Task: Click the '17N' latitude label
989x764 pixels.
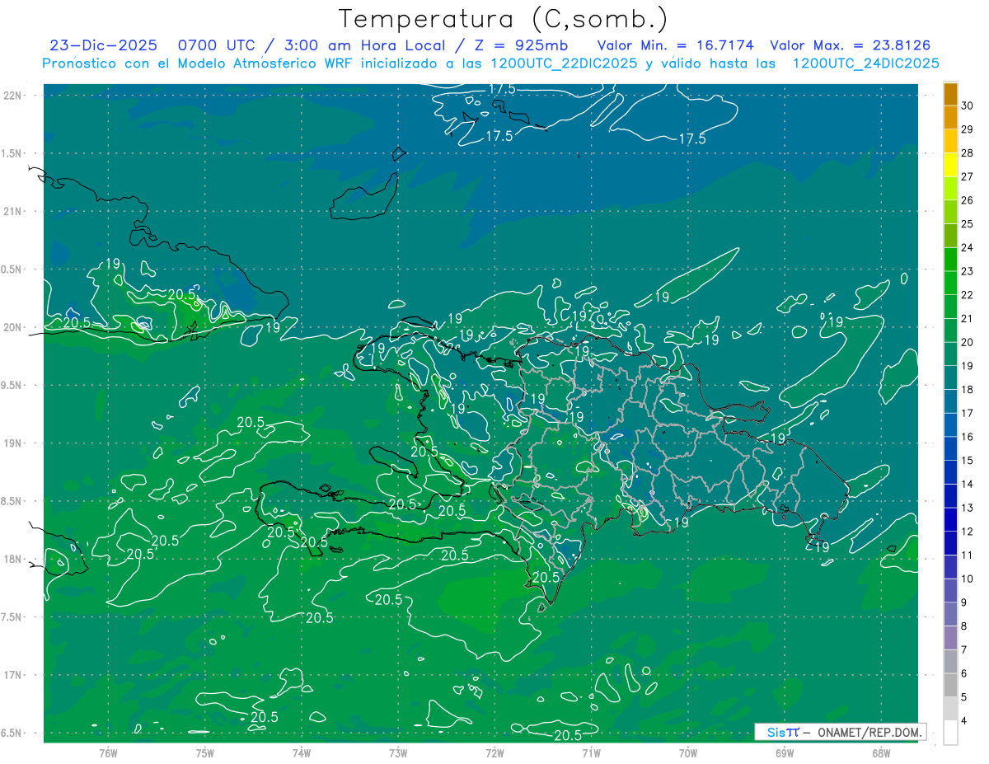Action: (13, 675)
